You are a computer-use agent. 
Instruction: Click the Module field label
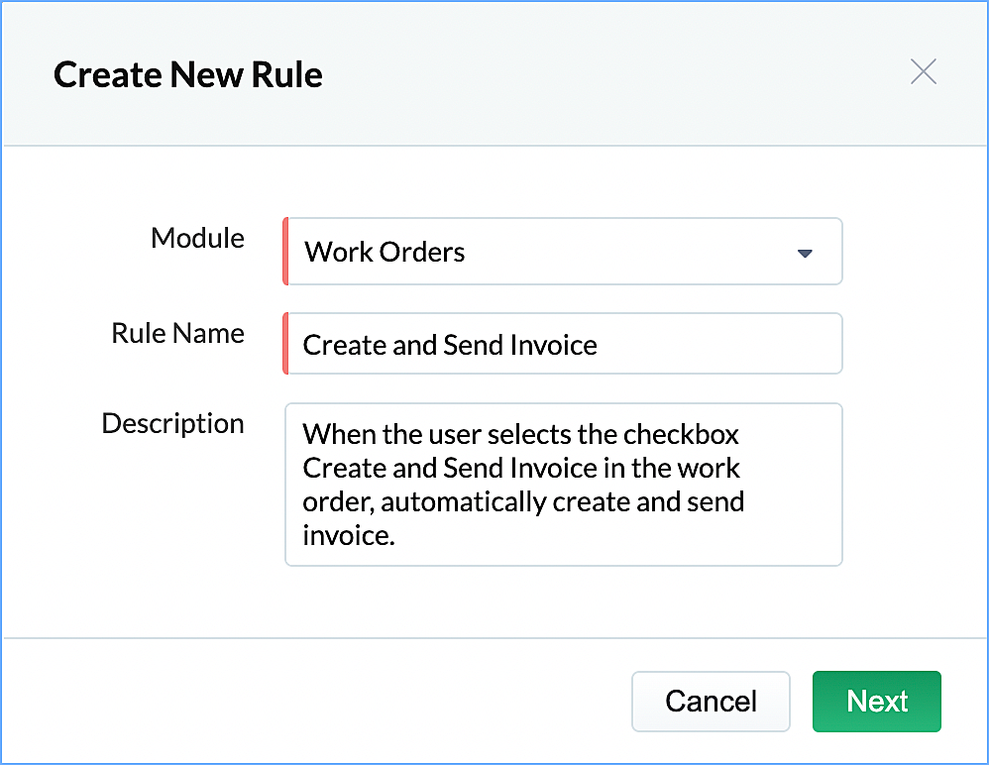197,239
